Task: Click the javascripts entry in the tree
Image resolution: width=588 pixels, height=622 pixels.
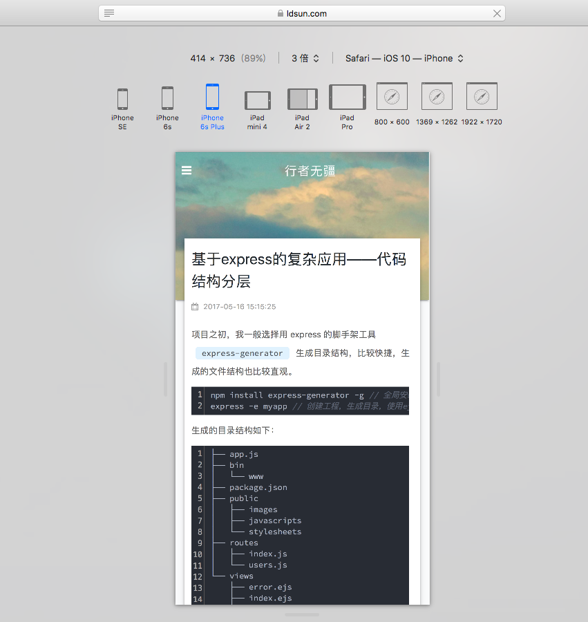Action: coord(275,520)
